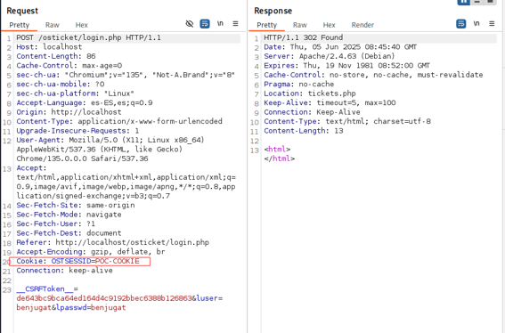Click the Keep-Alive: timeout=5, max=100 header
The width and height of the screenshot is (505, 333).
(330, 103)
